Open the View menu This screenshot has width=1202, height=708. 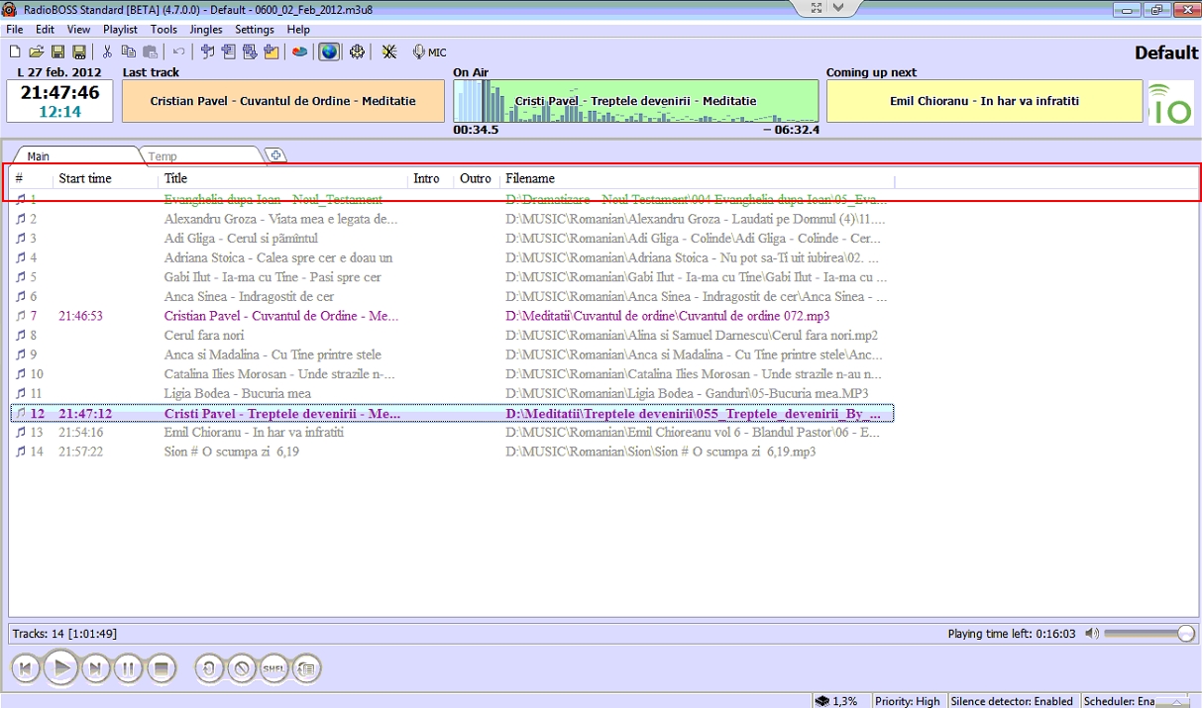[78, 30]
